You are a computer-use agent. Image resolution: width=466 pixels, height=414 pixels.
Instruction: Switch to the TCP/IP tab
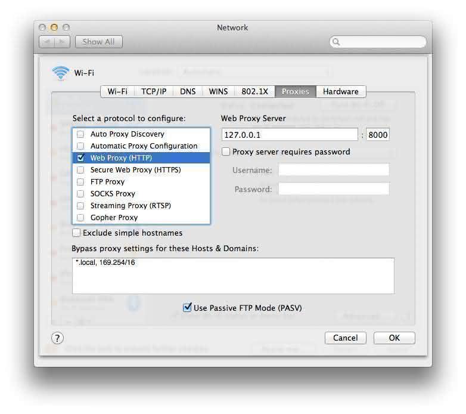pos(154,91)
